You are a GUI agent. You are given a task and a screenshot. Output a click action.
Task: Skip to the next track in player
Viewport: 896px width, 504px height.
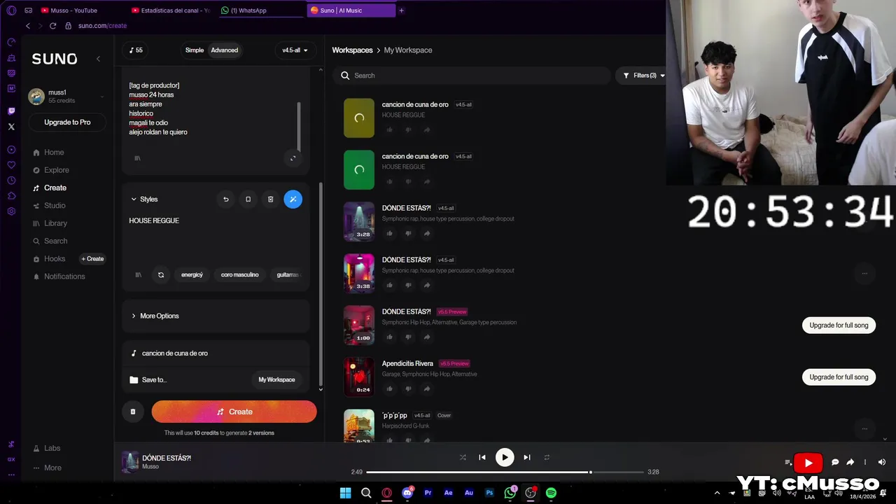(527, 457)
